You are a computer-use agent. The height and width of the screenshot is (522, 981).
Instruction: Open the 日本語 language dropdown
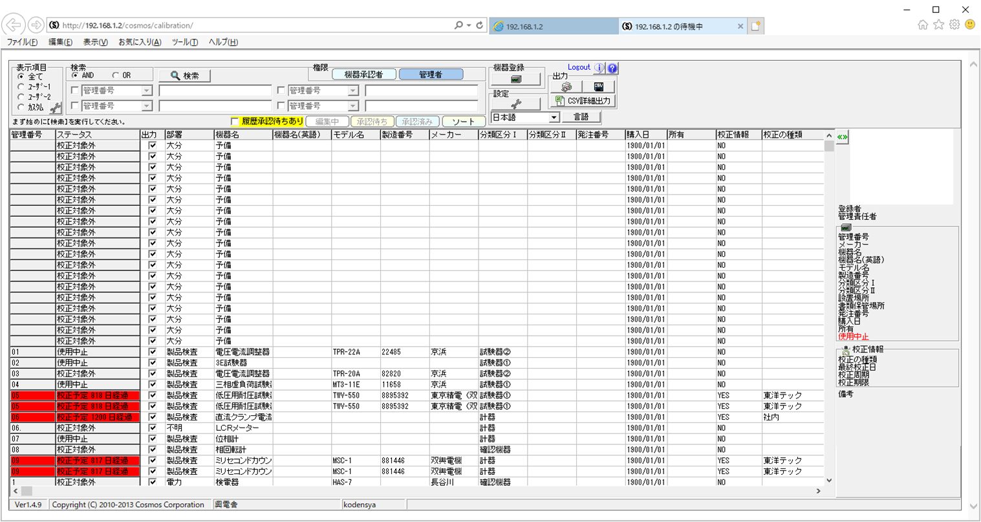(554, 117)
